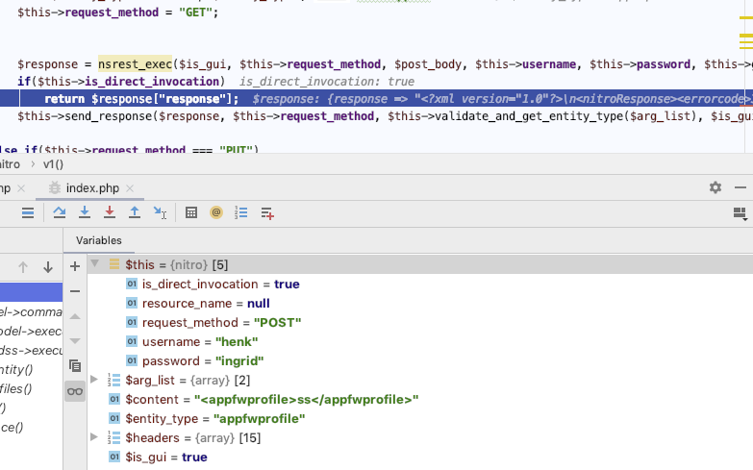The width and height of the screenshot is (753, 470).
Task: Expand the $headers array node
Action: (x=94, y=437)
